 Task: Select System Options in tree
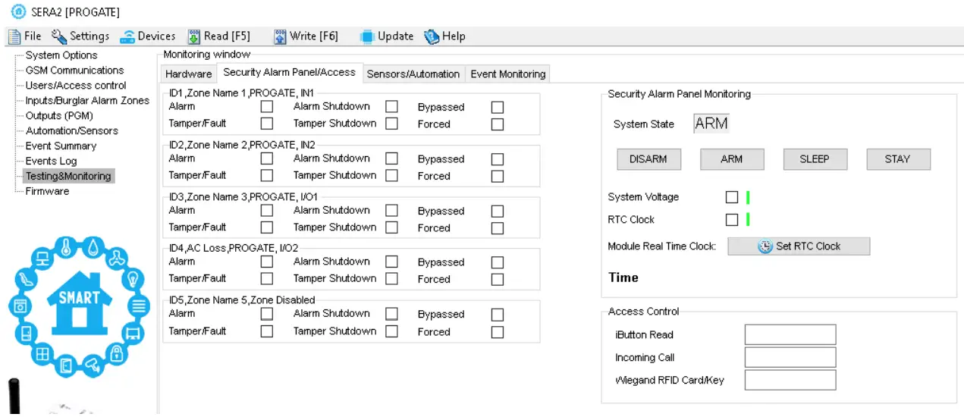[61, 55]
